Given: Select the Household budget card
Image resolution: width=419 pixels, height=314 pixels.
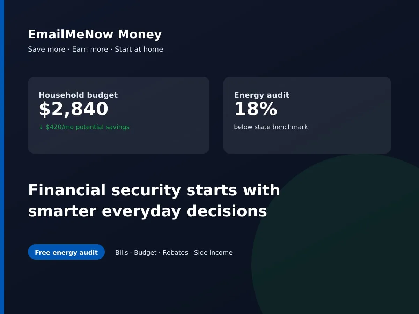Looking at the screenshot, I should [119, 115].
